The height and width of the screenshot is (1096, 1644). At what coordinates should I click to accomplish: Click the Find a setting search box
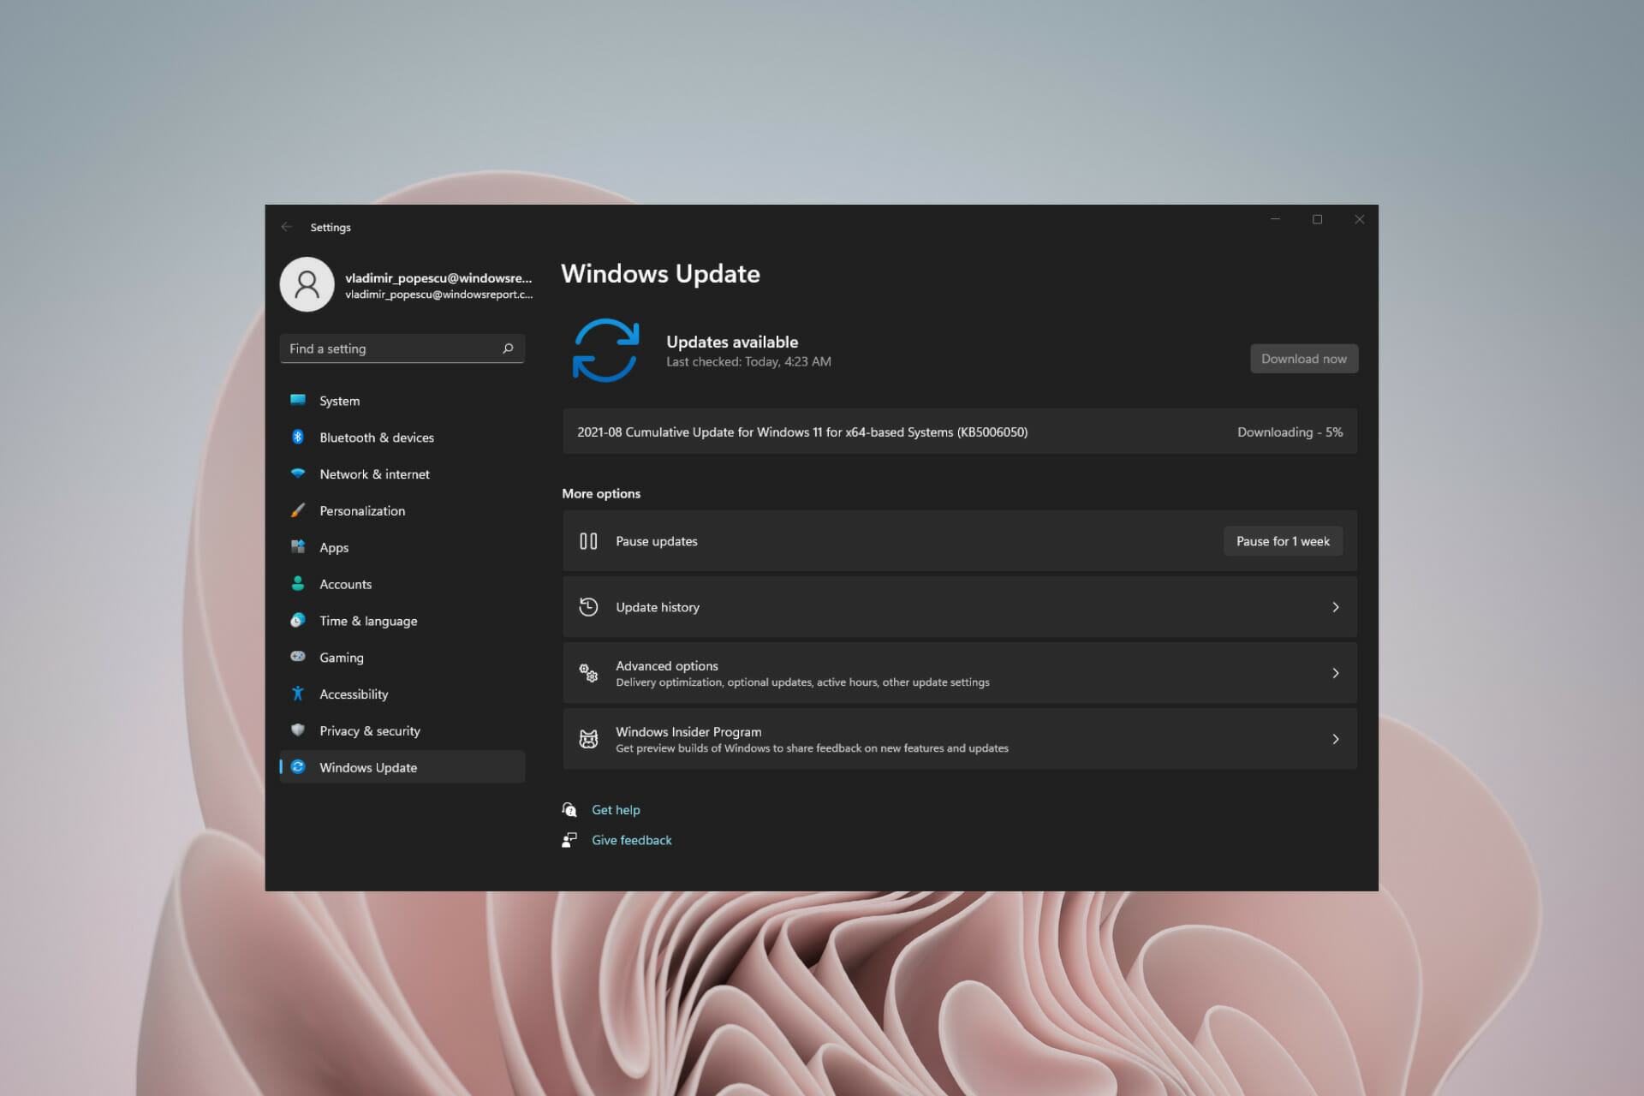pyautogui.click(x=402, y=348)
